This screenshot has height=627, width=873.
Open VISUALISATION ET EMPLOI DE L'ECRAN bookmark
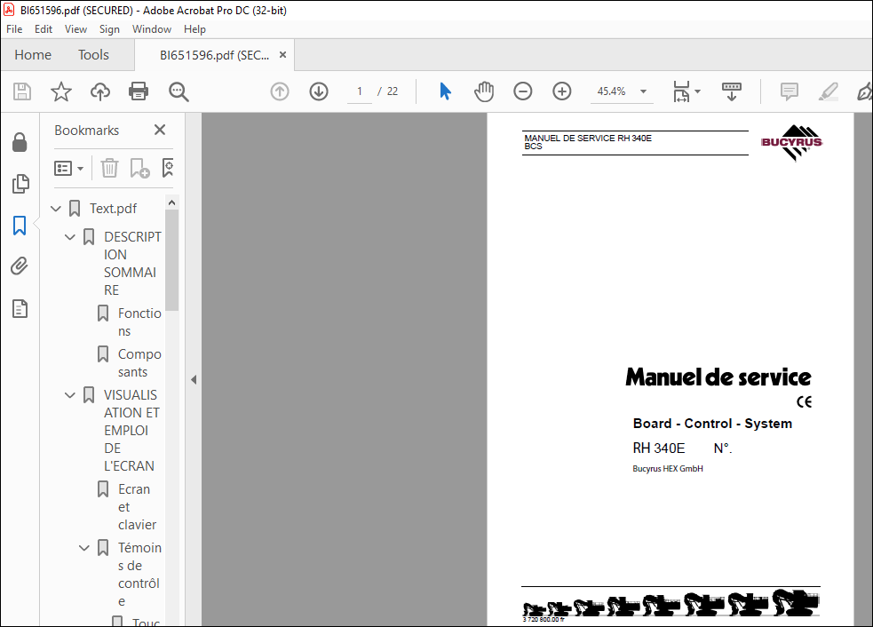click(x=132, y=431)
